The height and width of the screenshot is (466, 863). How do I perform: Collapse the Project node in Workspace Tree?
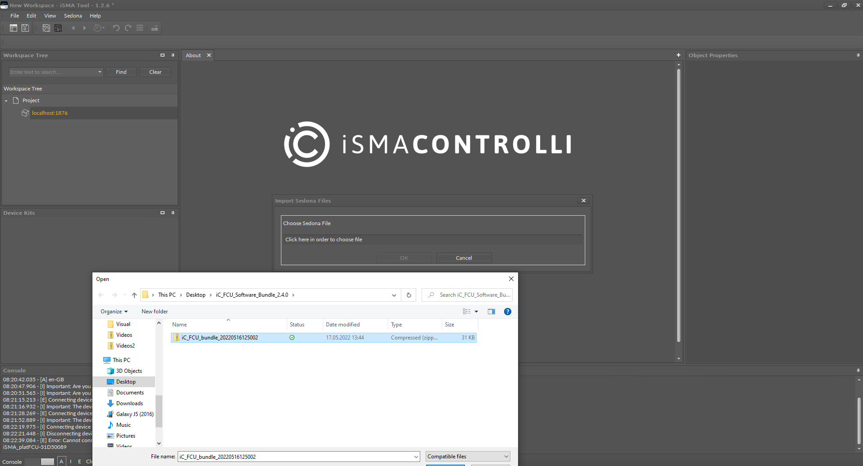[x=6, y=101]
